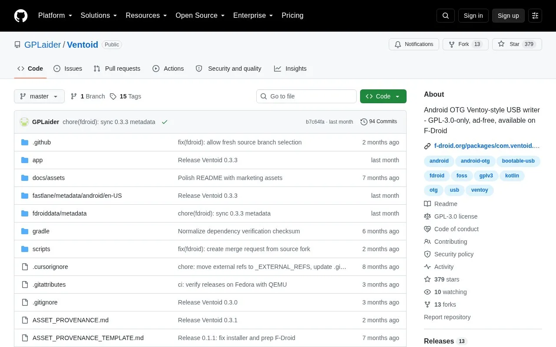This screenshot has width=556, height=347.
Task: View the 10 watching link
Action: coord(445,292)
